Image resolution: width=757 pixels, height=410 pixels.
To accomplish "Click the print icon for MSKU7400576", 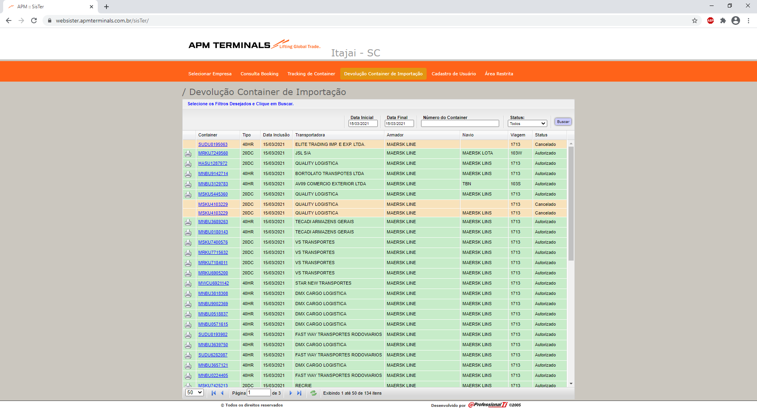I will (188, 243).
